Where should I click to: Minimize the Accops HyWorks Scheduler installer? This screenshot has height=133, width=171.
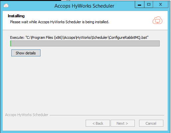tap(139, 5)
